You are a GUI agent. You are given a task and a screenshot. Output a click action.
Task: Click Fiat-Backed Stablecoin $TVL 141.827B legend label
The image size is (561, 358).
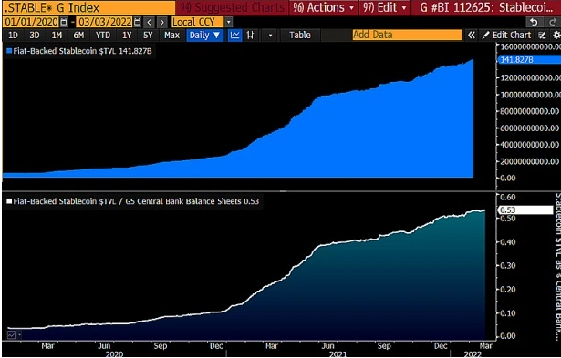point(83,51)
